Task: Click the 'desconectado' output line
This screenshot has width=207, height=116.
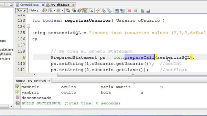Action: pyautogui.click(x=37, y=98)
